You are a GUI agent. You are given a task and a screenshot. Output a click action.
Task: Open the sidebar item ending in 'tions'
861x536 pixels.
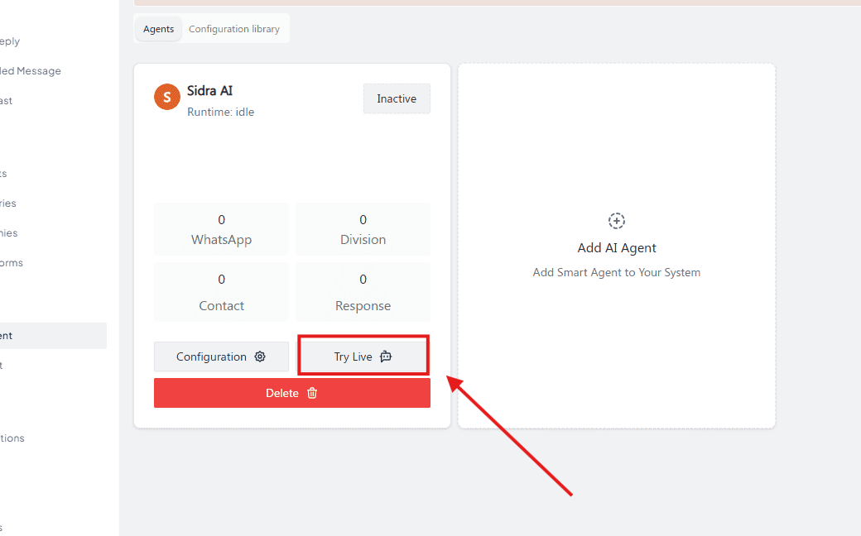(12, 438)
